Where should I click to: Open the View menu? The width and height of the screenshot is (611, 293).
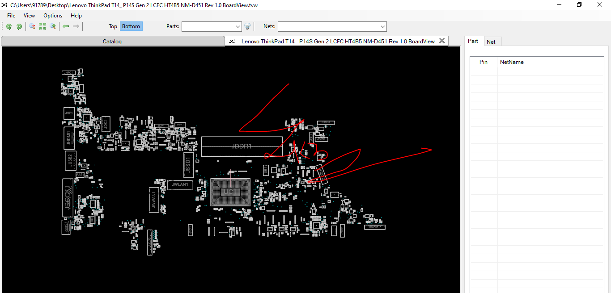29,15
